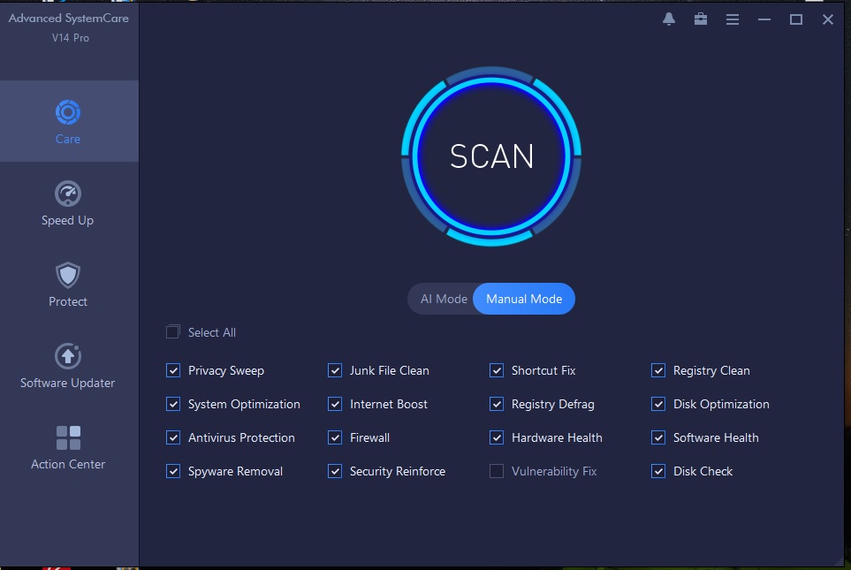Uncheck Disk Check
851x570 pixels.
click(658, 471)
